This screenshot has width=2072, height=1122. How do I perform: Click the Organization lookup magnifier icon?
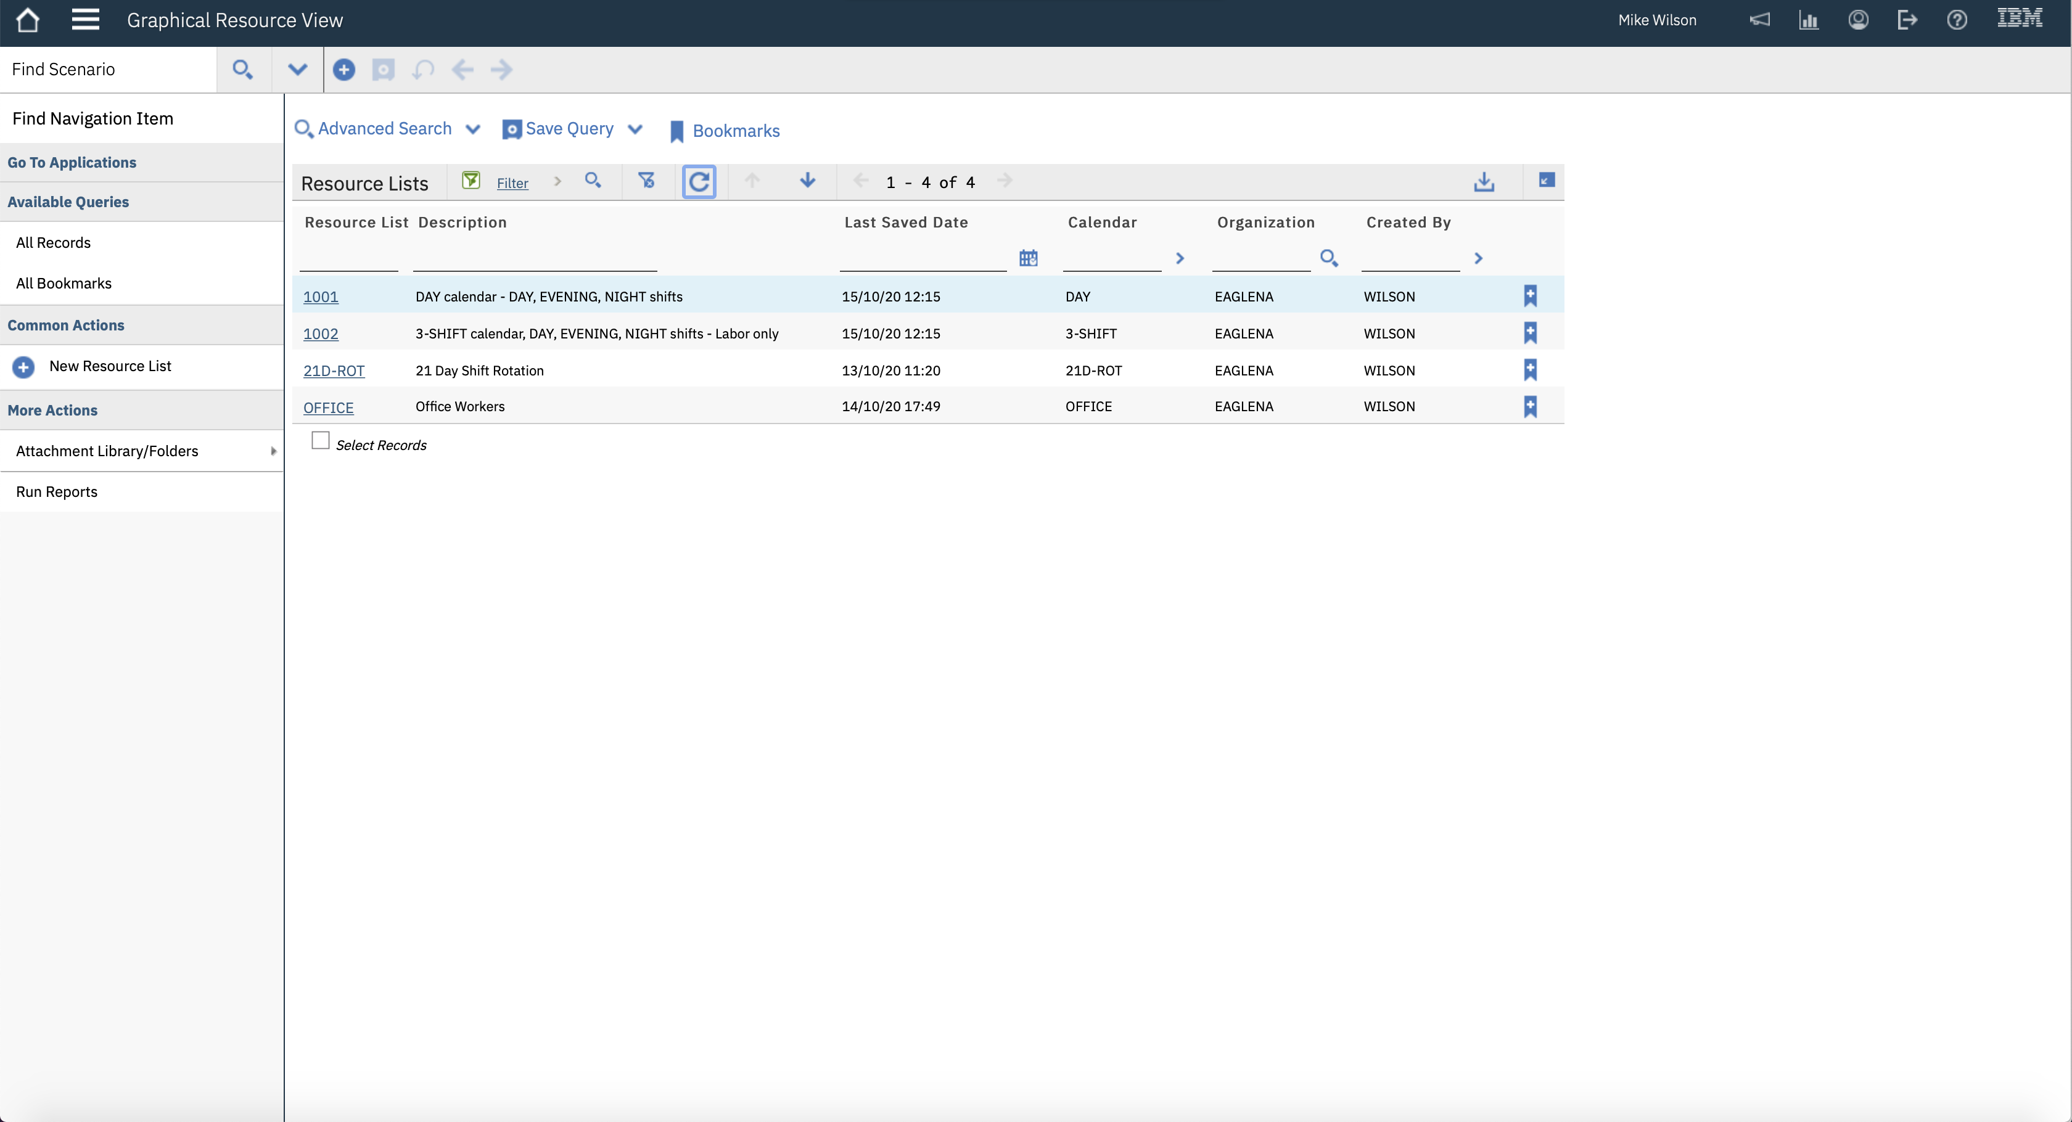[1329, 258]
